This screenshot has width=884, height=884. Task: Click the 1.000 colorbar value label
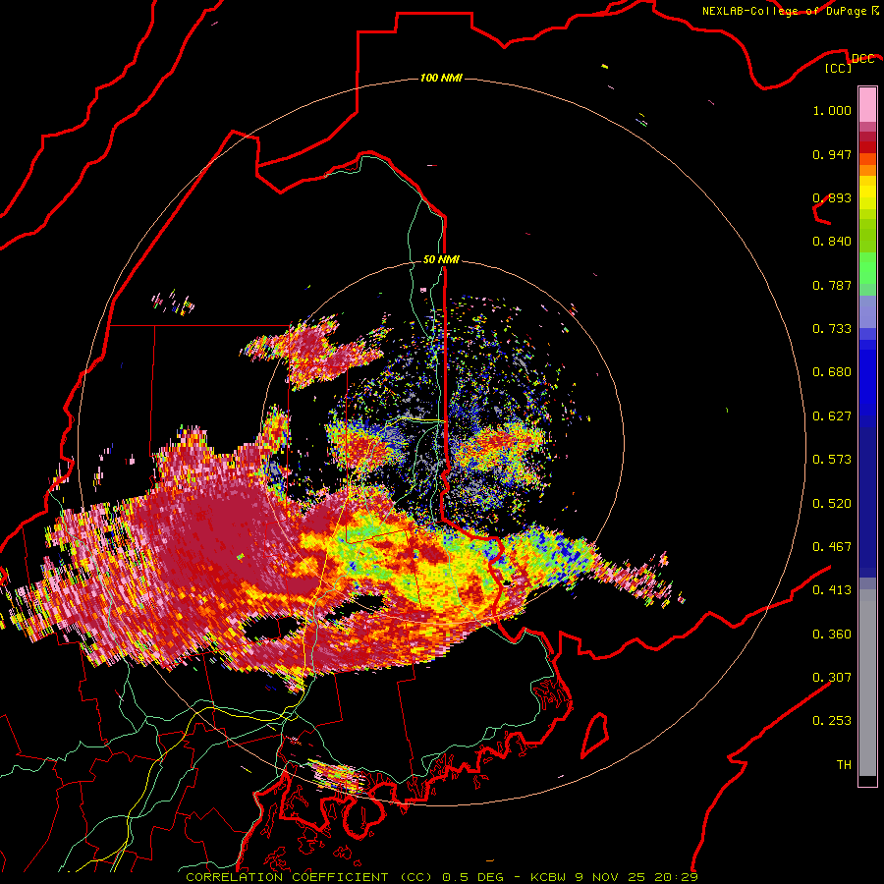click(x=832, y=110)
